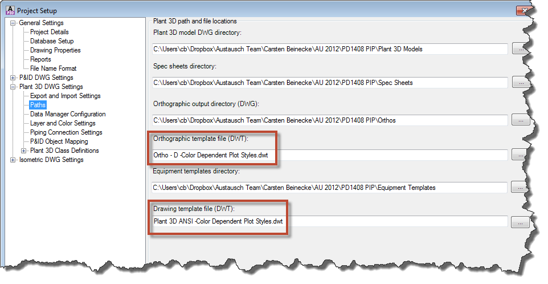The height and width of the screenshot is (284, 548).
Task: Browse for Orthographic template file
Action: coord(521,155)
